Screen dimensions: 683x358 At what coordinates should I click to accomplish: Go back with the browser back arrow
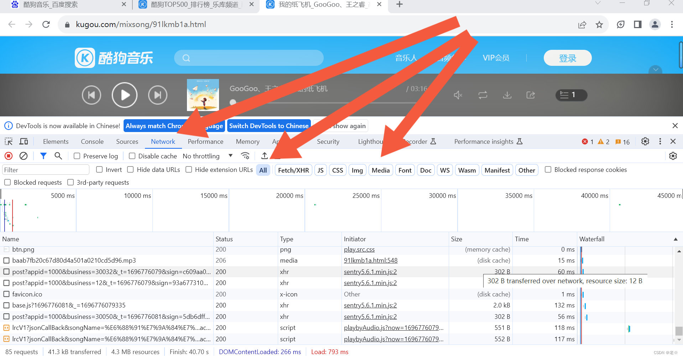[12, 24]
